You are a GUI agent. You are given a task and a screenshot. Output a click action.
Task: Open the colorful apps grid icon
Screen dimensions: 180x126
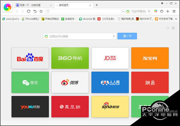pyautogui.click(x=155, y=11)
